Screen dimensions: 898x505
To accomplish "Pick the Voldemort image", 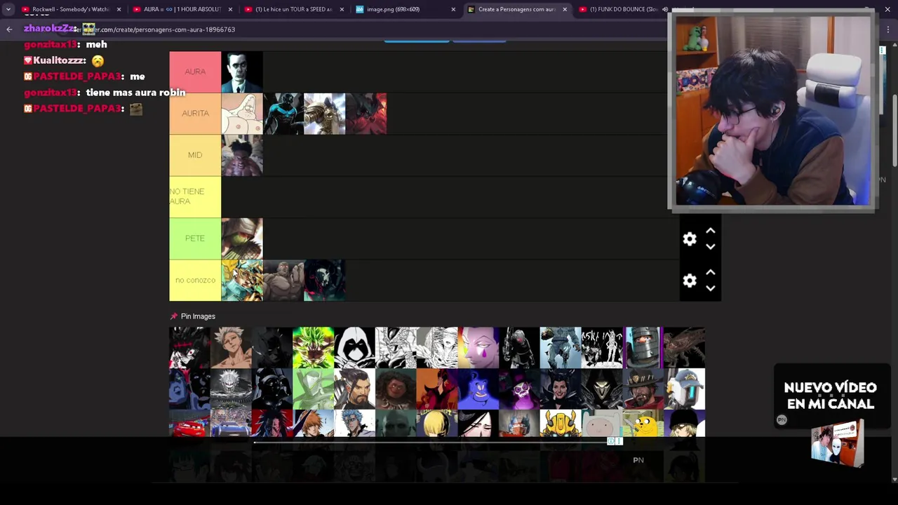I will [x=396, y=424].
